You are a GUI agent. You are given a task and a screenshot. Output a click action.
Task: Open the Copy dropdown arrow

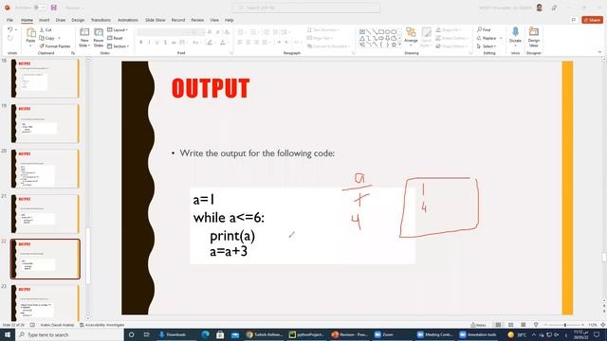(59, 38)
